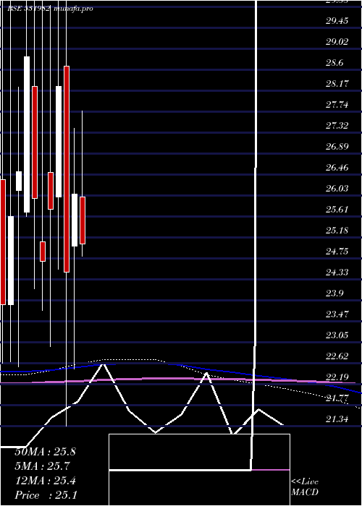Image resolution: width=362 pixels, height=506 pixels.
Task: Click the 23.9 price axis value
Action: [x=334, y=293]
